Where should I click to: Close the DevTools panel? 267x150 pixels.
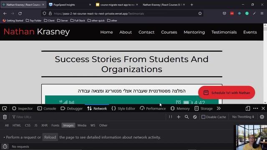263,108
